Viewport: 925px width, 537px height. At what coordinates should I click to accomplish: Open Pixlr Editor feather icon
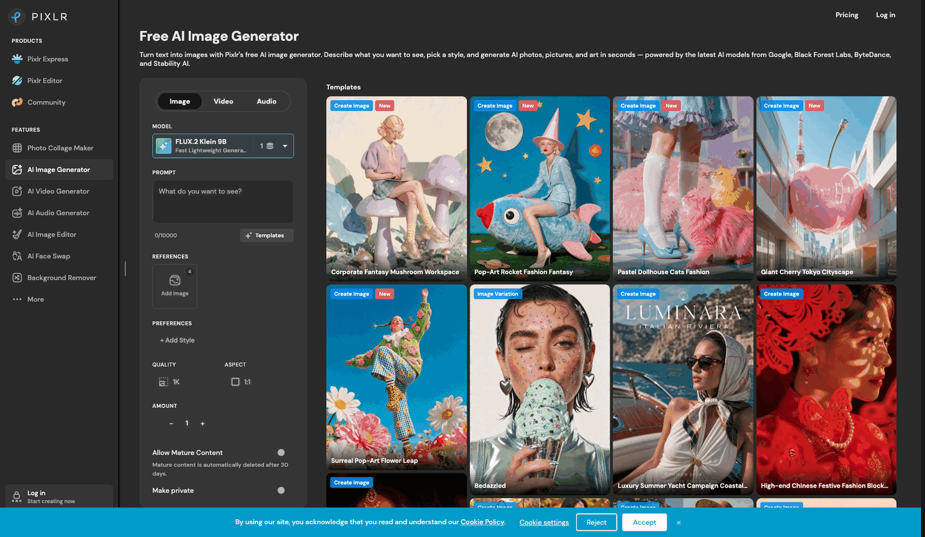coord(17,81)
